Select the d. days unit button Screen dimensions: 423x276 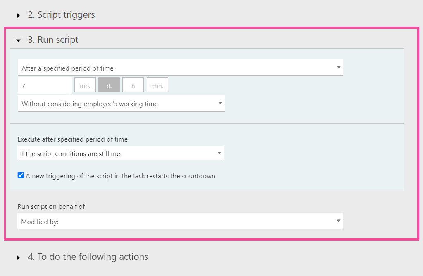(x=109, y=85)
